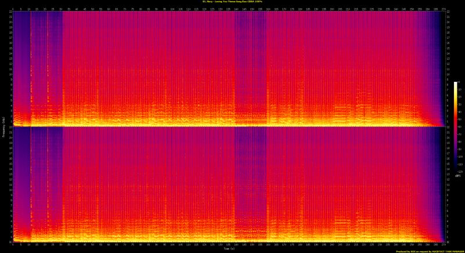The width and height of the screenshot is (465, 253).
Task: Click the dBFS color scale gradient bar
Action: click(456, 128)
